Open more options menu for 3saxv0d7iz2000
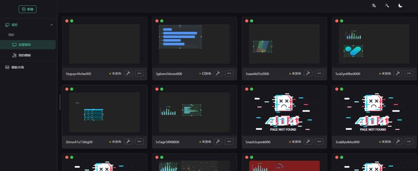The image size is (418, 171). (x=319, y=73)
